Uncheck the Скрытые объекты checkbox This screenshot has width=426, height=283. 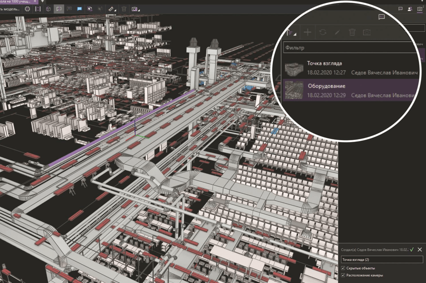343,268
